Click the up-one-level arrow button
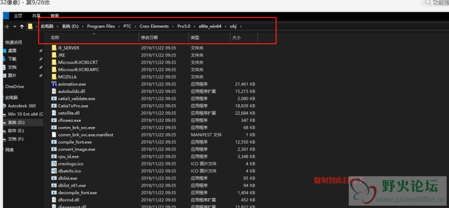The height and width of the screenshot is (208, 449). pyautogui.click(x=22, y=27)
